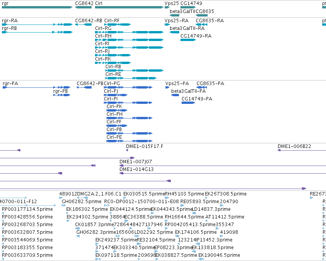Click the CG14749 gene label
The width and height of the screenshot is (326, 261).
click(x=191, y=3)
